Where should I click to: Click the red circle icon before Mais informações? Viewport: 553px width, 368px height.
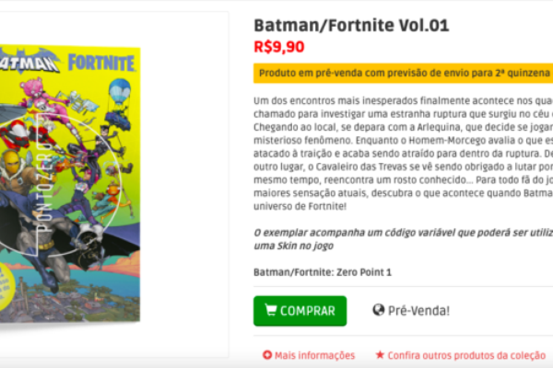coord(267,355)
